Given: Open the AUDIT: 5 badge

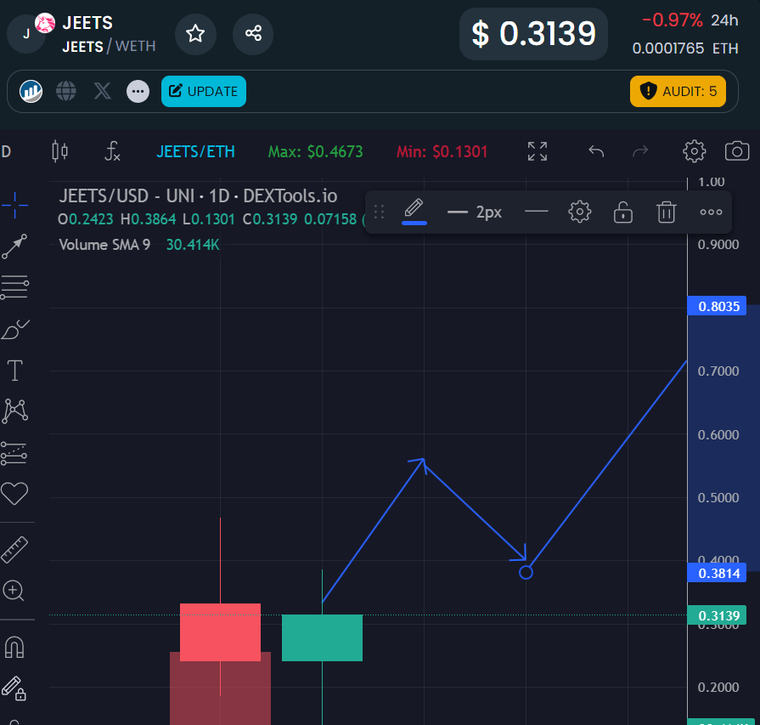Looking at the screenshot, I should [x=678, y=91].
